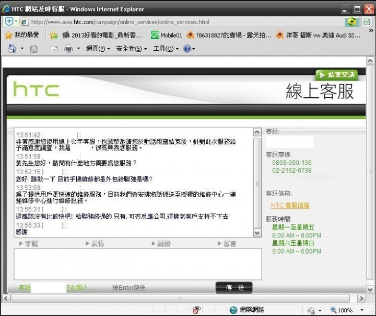Open the 網頁(P) menu
376x316 pixels.
tap(98, 49)
